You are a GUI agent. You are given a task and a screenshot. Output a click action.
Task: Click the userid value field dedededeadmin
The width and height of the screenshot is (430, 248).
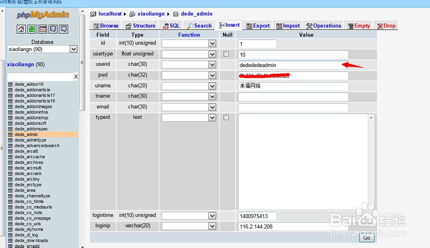293,65
